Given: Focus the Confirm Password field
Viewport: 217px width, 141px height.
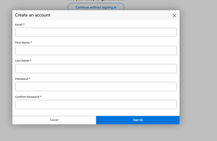Looking at the screenshot, I should [x=96, y=104].
